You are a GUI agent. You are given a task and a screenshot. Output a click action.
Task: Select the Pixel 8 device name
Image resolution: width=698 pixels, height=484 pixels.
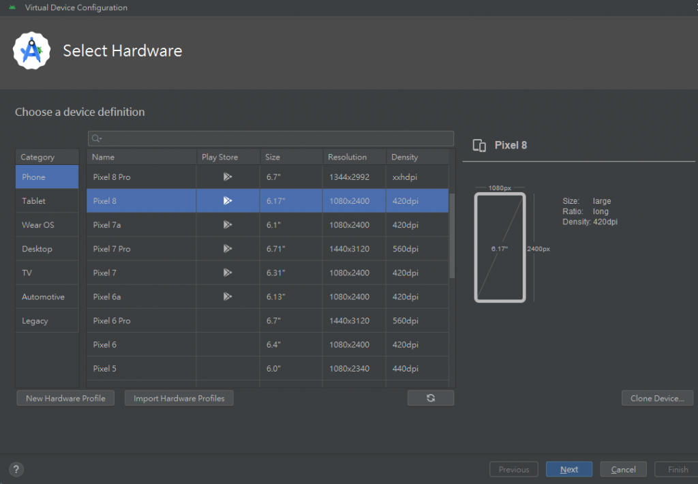[104, 201]
